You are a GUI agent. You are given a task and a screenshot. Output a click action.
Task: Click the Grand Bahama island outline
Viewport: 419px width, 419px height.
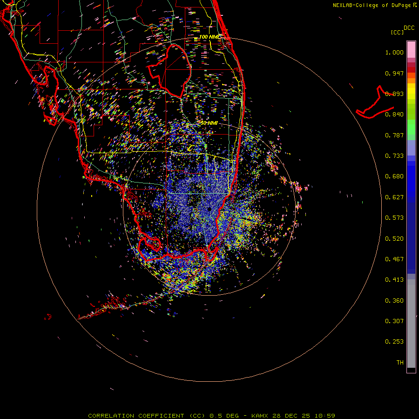coord(375,102)
